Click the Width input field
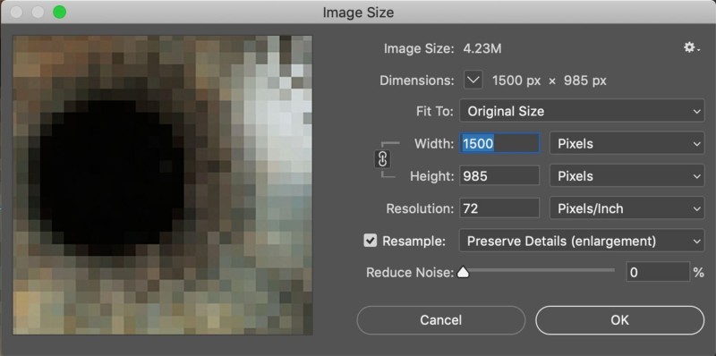Image resolution: width=716 pixels, height=356 pixels. click(x=499, y=144)
